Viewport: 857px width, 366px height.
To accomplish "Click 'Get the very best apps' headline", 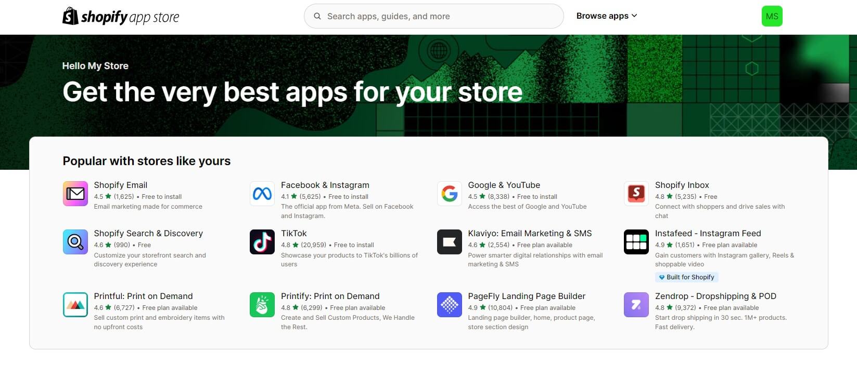I will pos(292,92).
